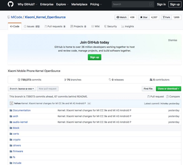Click the drivers folder icon
This screenshot has width=183, height=165.
[x=11, y=145]
